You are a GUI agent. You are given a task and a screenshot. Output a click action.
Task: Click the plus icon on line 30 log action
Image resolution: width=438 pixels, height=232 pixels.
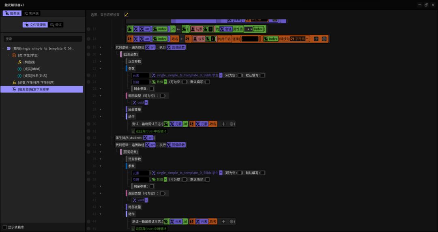[x=223, y=124]
